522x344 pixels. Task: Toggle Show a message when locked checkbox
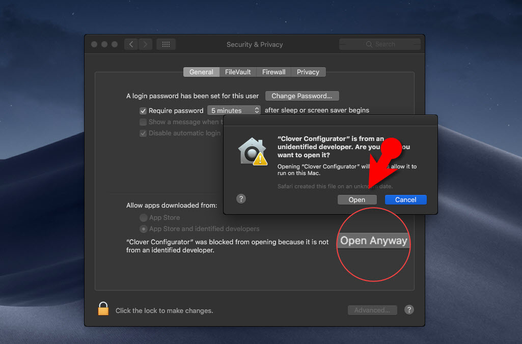point(143,122)
